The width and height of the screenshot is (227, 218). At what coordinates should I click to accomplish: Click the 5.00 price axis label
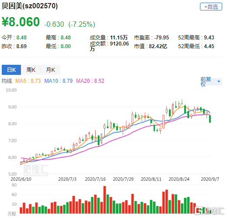pyautogui.click(x=12, y=174)
